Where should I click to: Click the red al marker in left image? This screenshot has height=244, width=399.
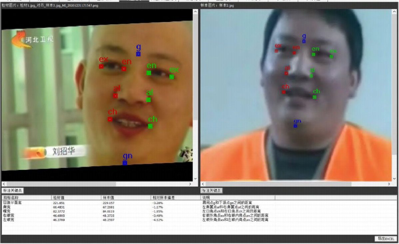(x=115, y=96)
